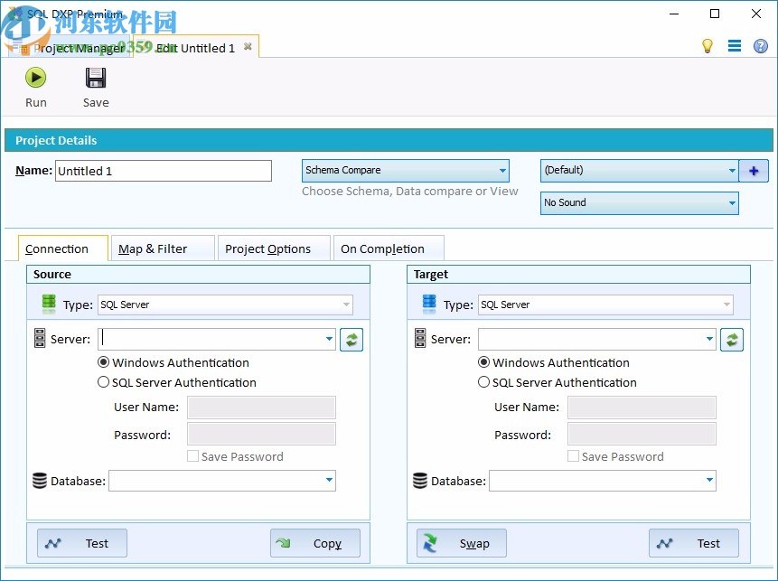Click inside the project Name field

163,170
